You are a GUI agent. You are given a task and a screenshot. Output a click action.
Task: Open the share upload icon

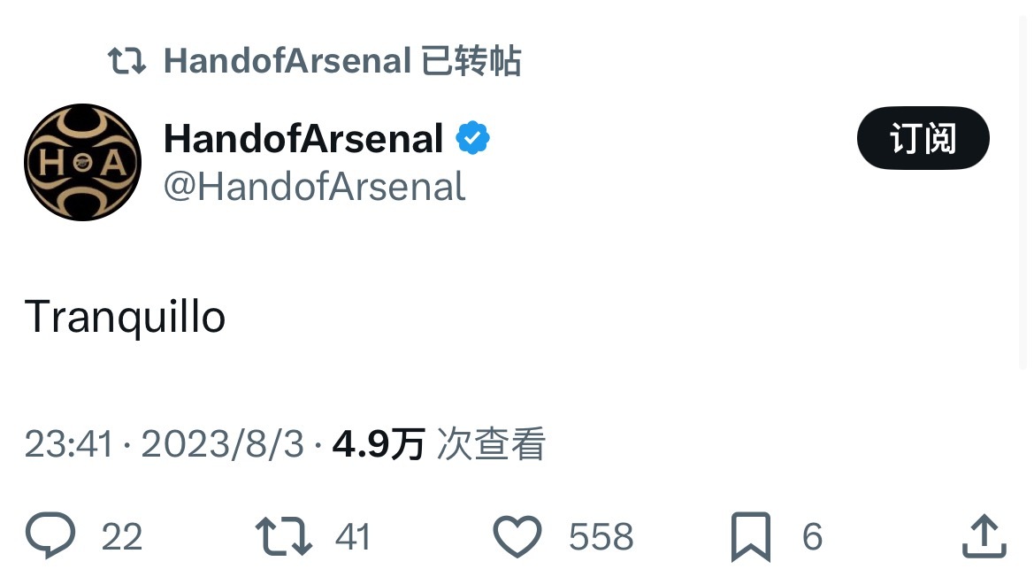click(984, 536)
